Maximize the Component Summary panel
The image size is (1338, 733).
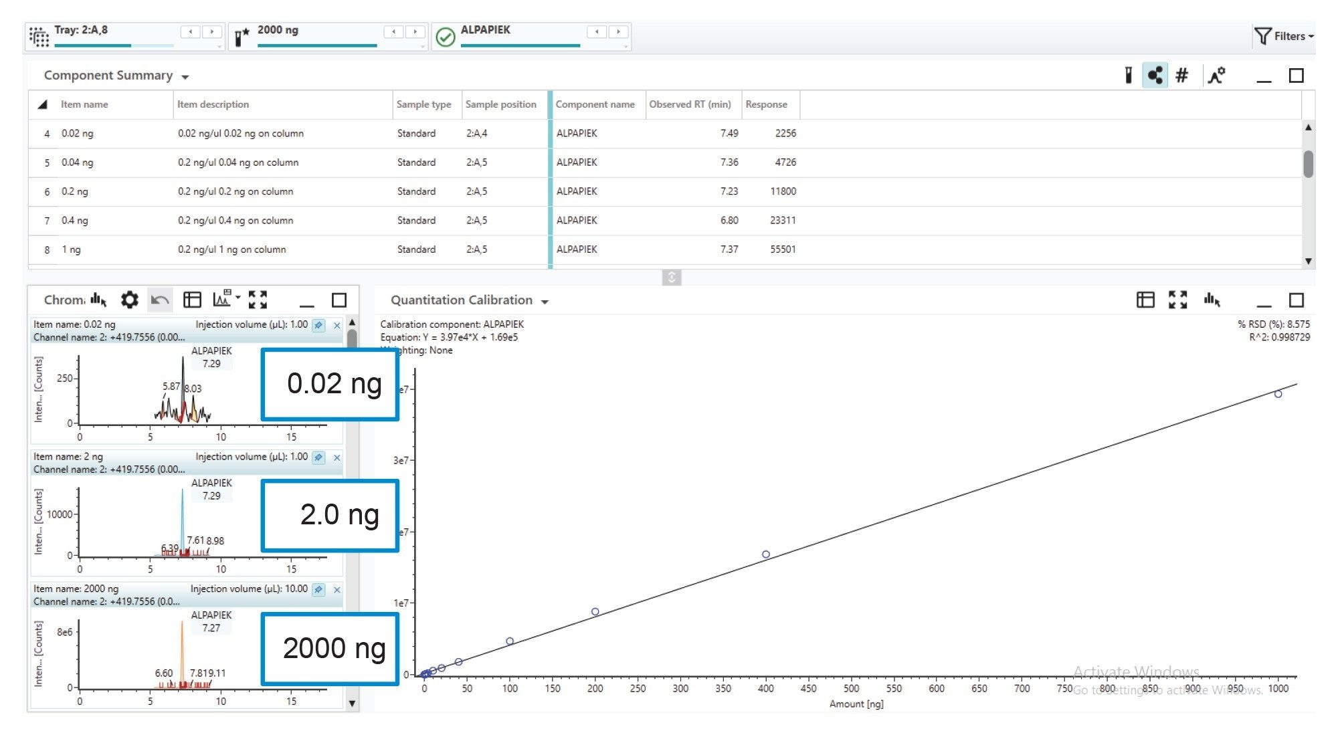click(1297, 76)
